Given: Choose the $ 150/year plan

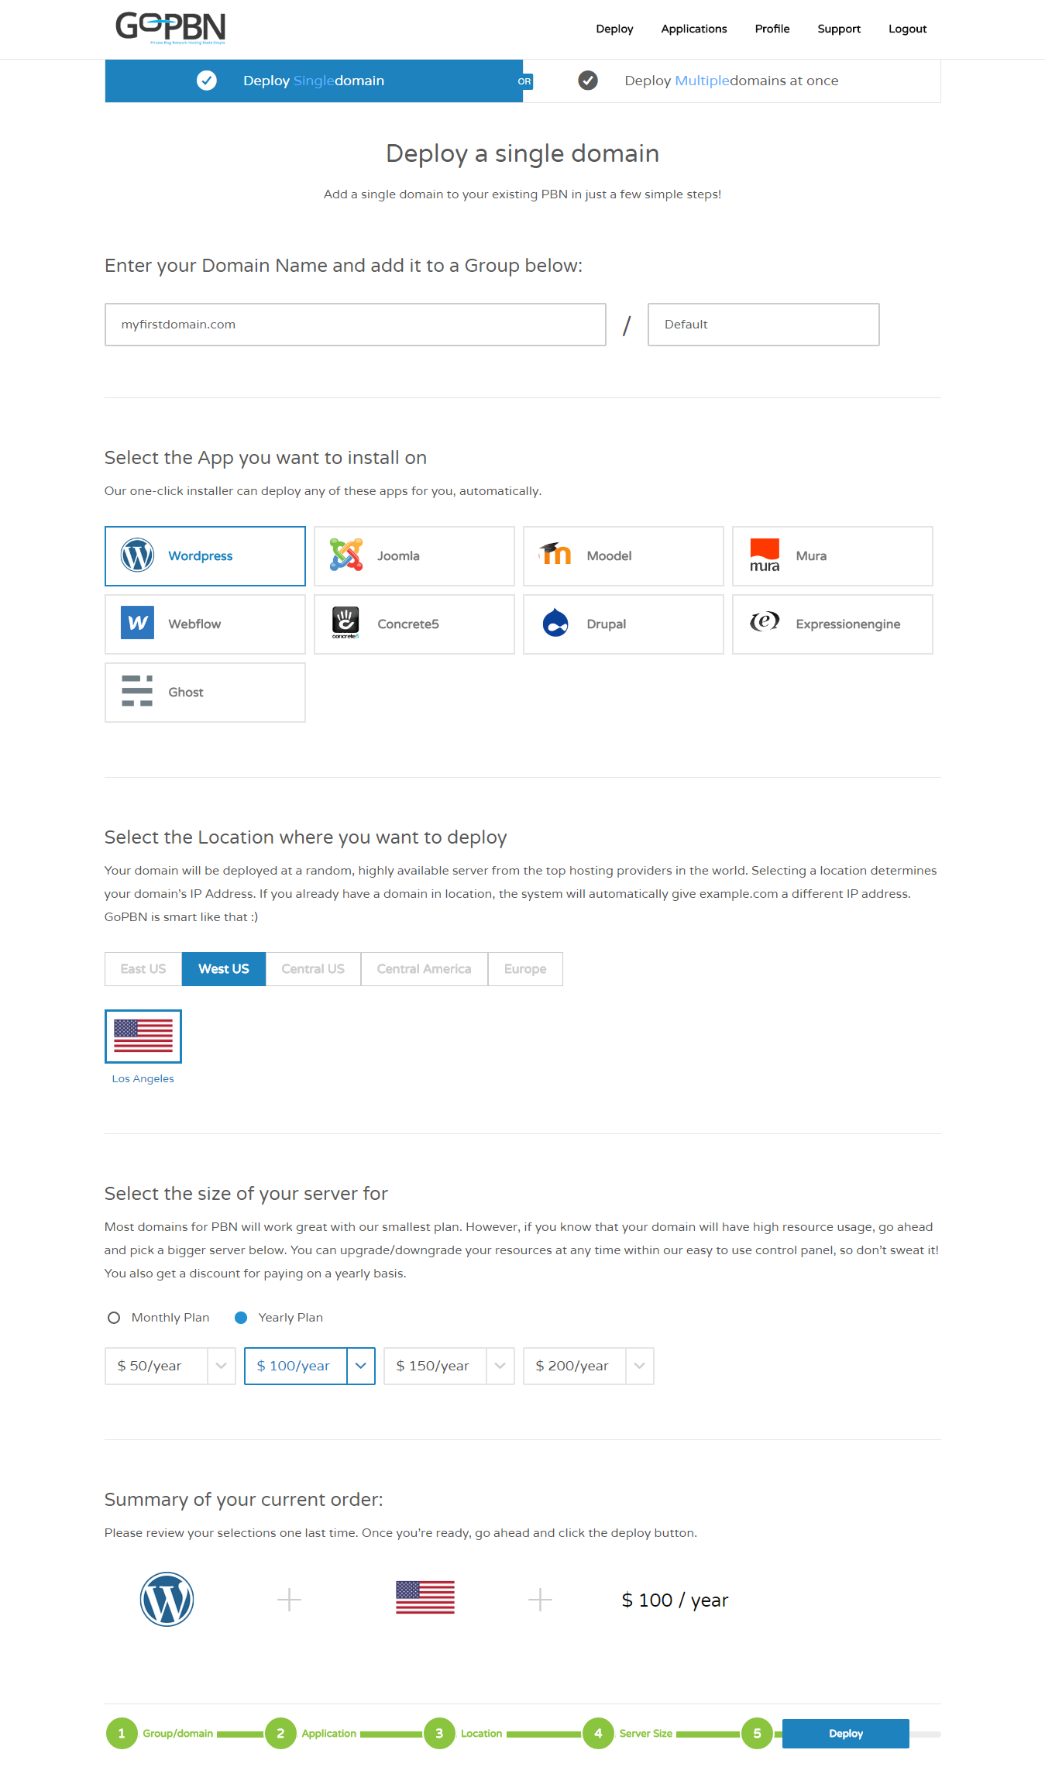Looking at the screenshot, I should click(x=435, y=1366).
